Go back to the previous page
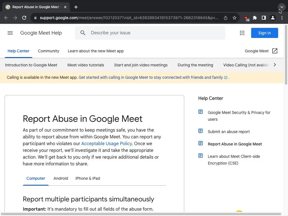The height and width of the screenshot is (216, 288). coord(6,18)
